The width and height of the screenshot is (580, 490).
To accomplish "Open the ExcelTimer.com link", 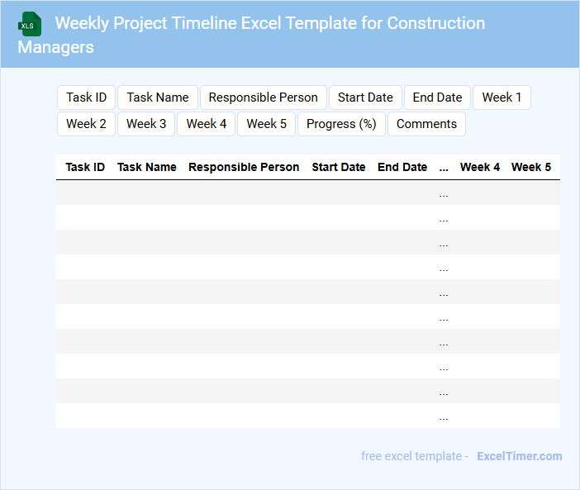I will [x=519, y=456].
